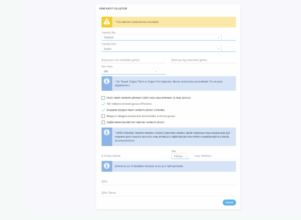Open the 'Yaşadığı Ülke' dropdown
The width and height of the screenshot is (301, 220).
click(161, 38)
